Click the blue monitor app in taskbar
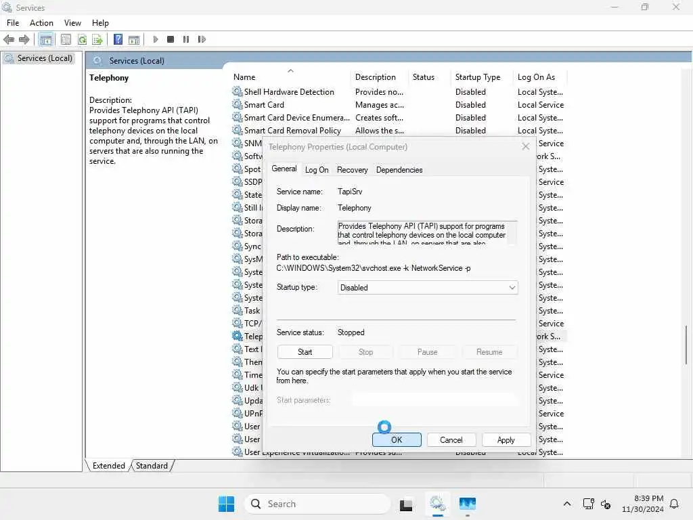 468,504
